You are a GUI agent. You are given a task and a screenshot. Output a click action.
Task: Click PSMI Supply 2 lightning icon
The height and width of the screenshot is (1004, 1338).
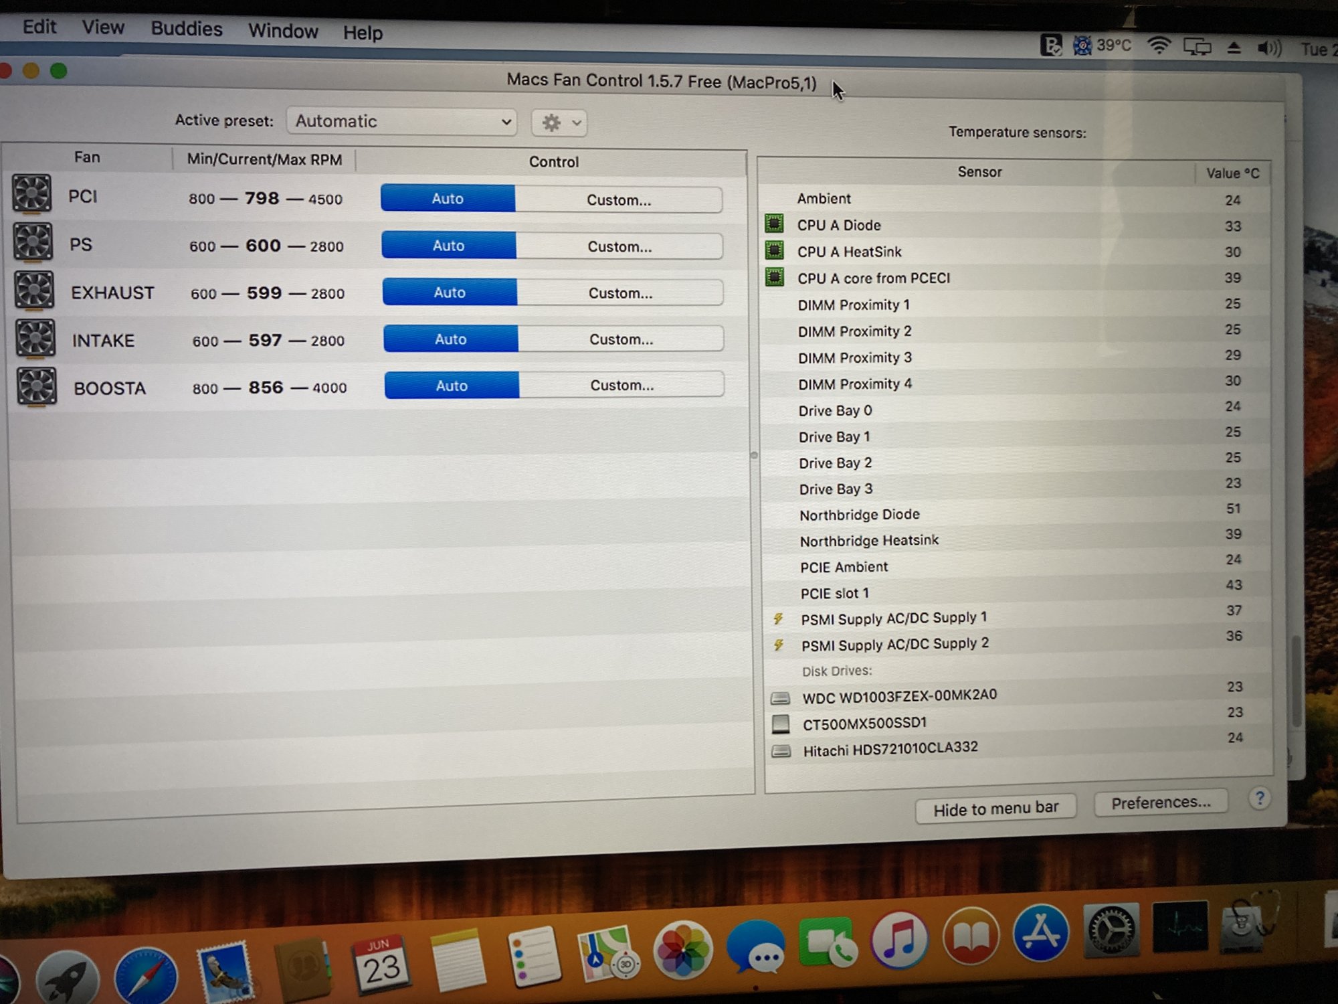779,645
